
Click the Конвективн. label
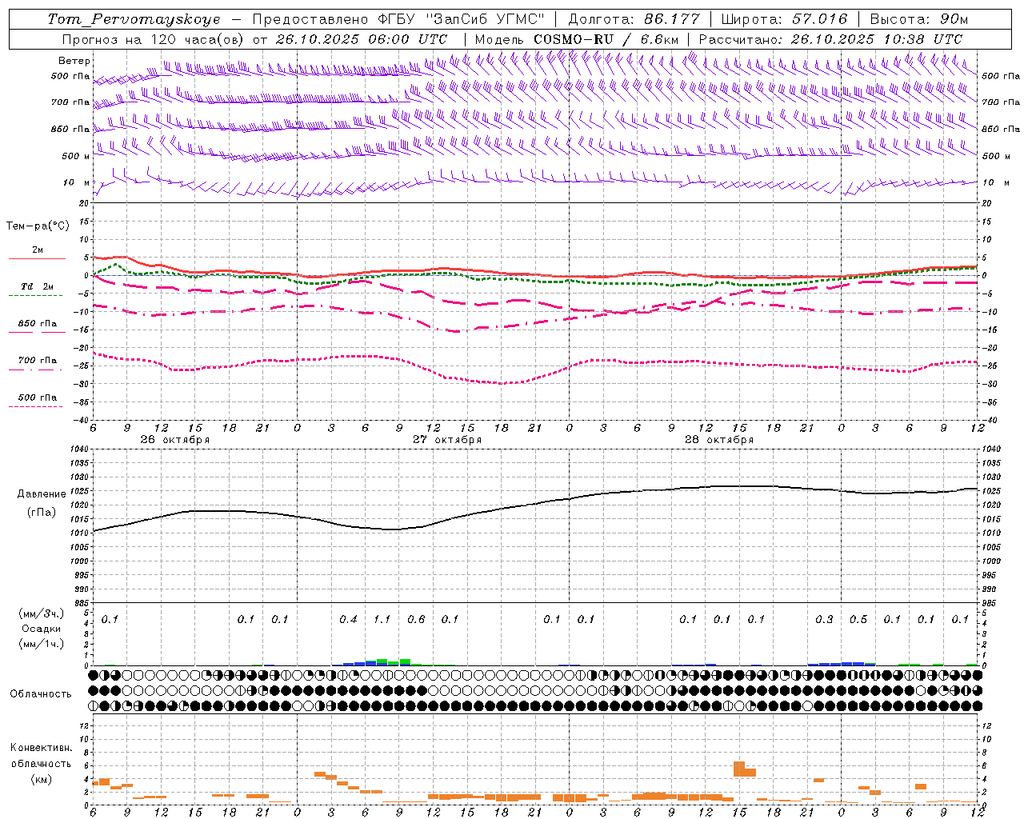[42, 748]
